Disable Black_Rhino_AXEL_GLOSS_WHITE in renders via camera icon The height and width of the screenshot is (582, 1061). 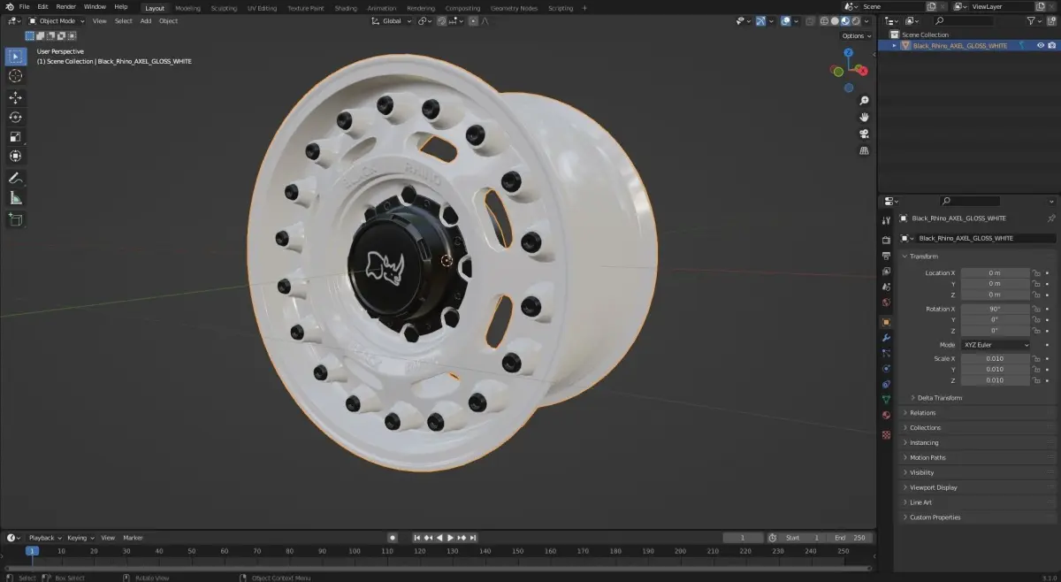pos(1051,45)
